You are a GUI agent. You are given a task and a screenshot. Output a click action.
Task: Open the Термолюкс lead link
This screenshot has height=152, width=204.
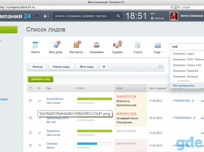click(53, 131)
